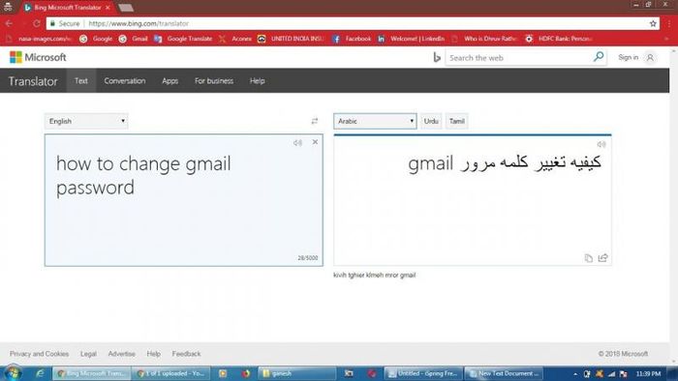Switch to '1 of 1 uploaded' Chrome taskbar window

171,373
